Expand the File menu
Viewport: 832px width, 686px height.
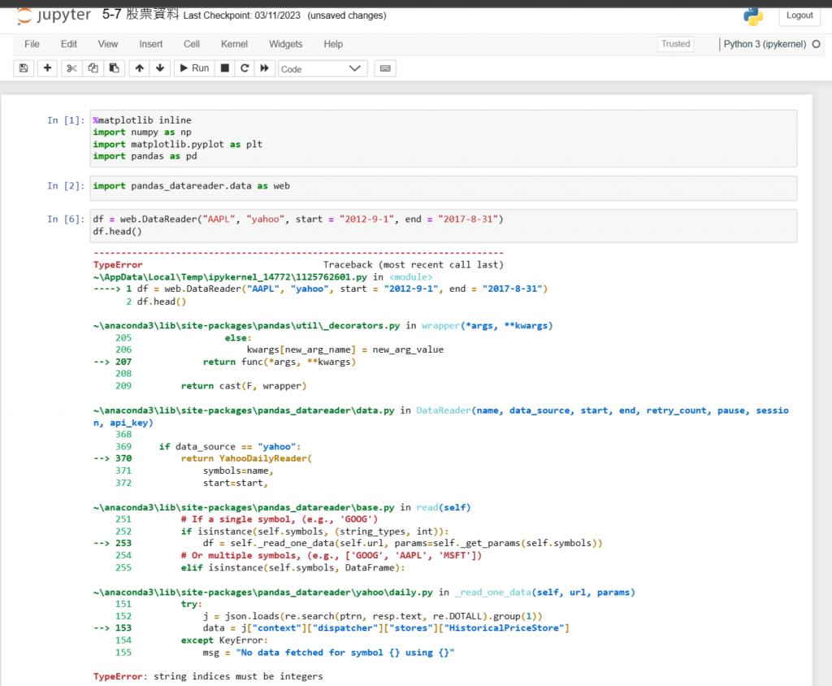(x=32, y=44)
